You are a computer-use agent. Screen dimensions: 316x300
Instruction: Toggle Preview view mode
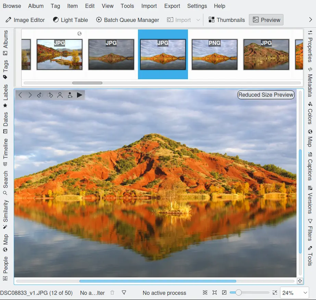click(266, 20)
